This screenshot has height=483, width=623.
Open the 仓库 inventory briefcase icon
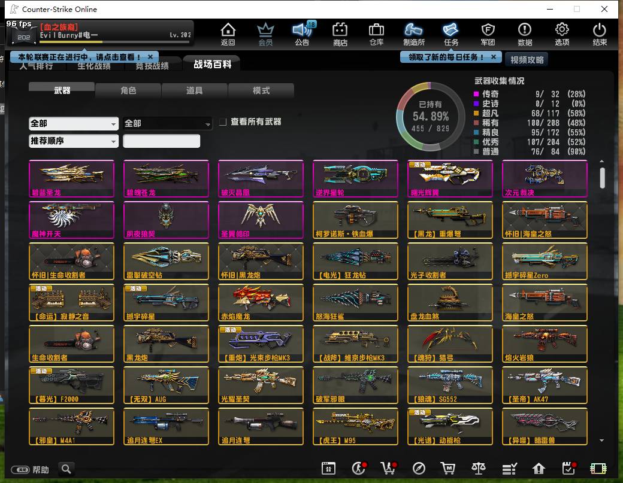pyautogui.click(x=377, y=34)
